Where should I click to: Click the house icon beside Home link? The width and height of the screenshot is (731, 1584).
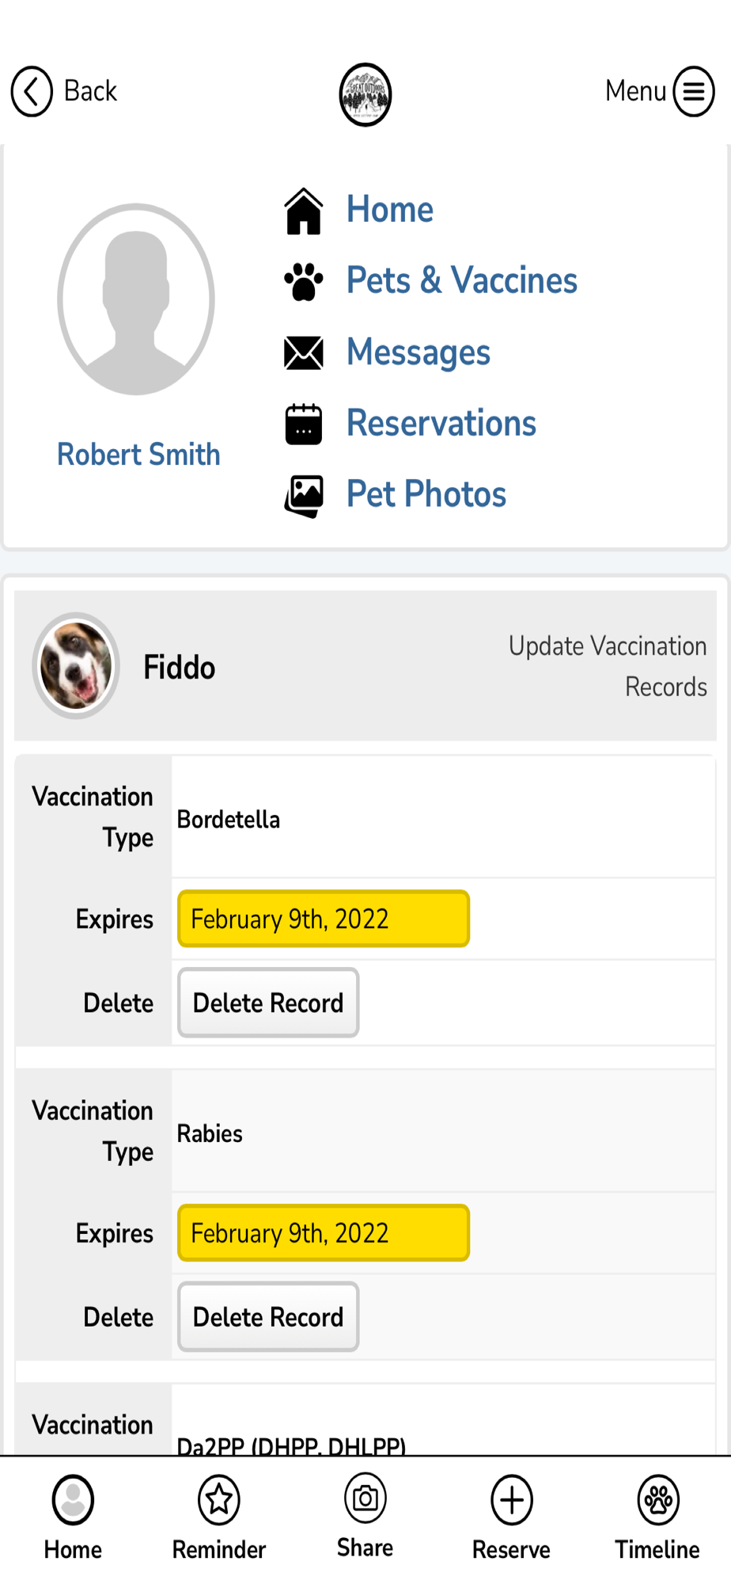pyautogui.click(x=304, y=211)
